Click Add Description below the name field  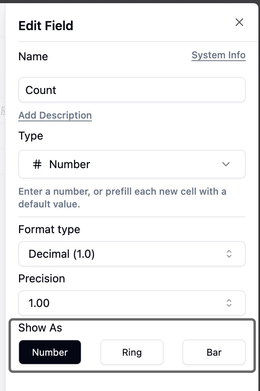coord(55,115)
